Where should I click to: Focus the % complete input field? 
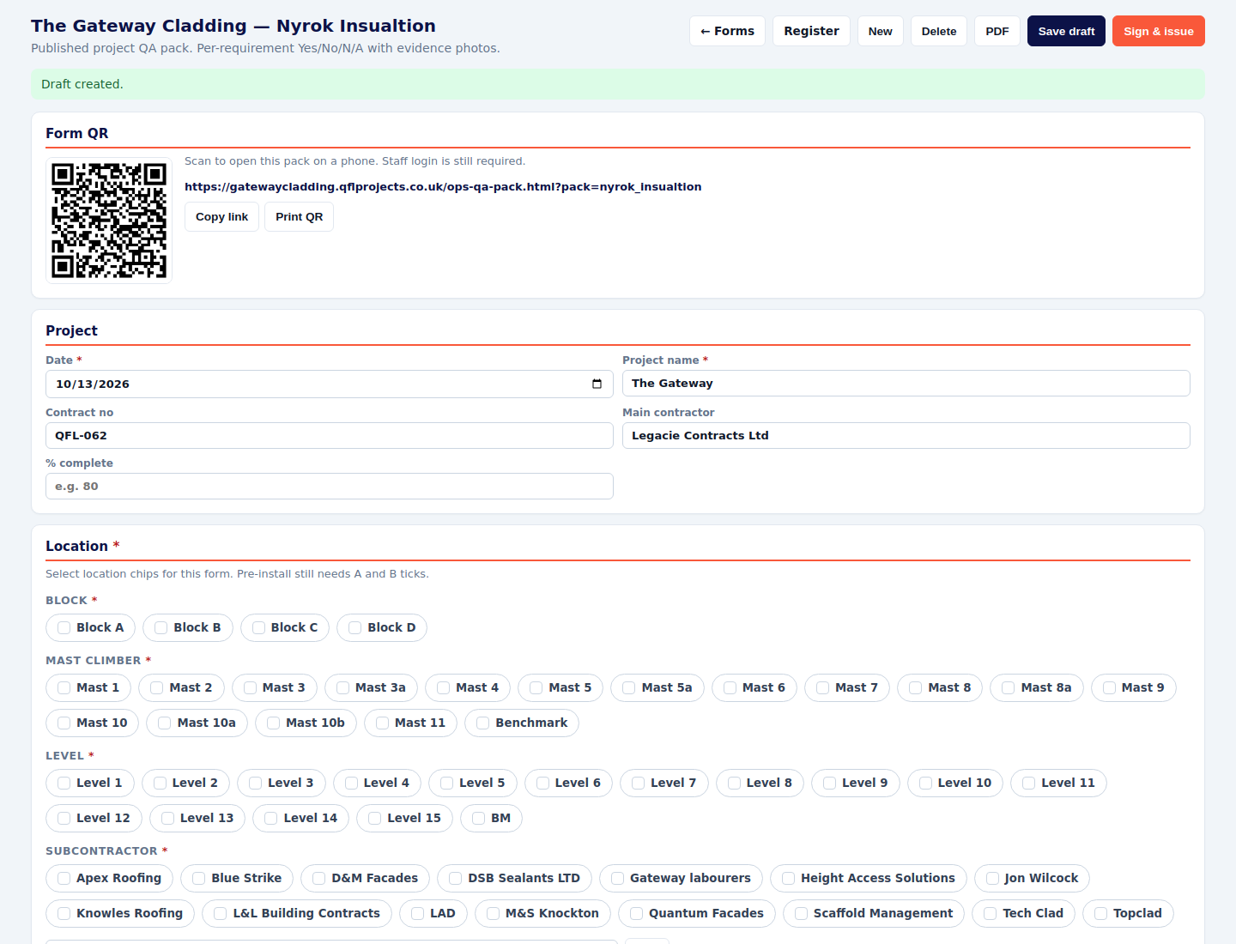pos(330,486)
